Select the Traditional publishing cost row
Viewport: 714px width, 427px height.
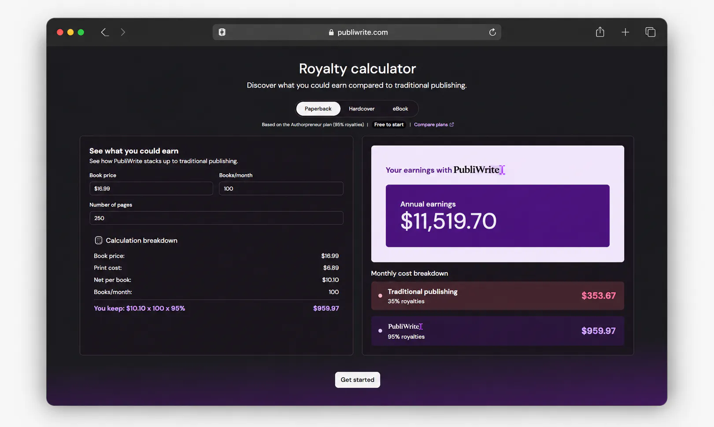click(497, 296)
